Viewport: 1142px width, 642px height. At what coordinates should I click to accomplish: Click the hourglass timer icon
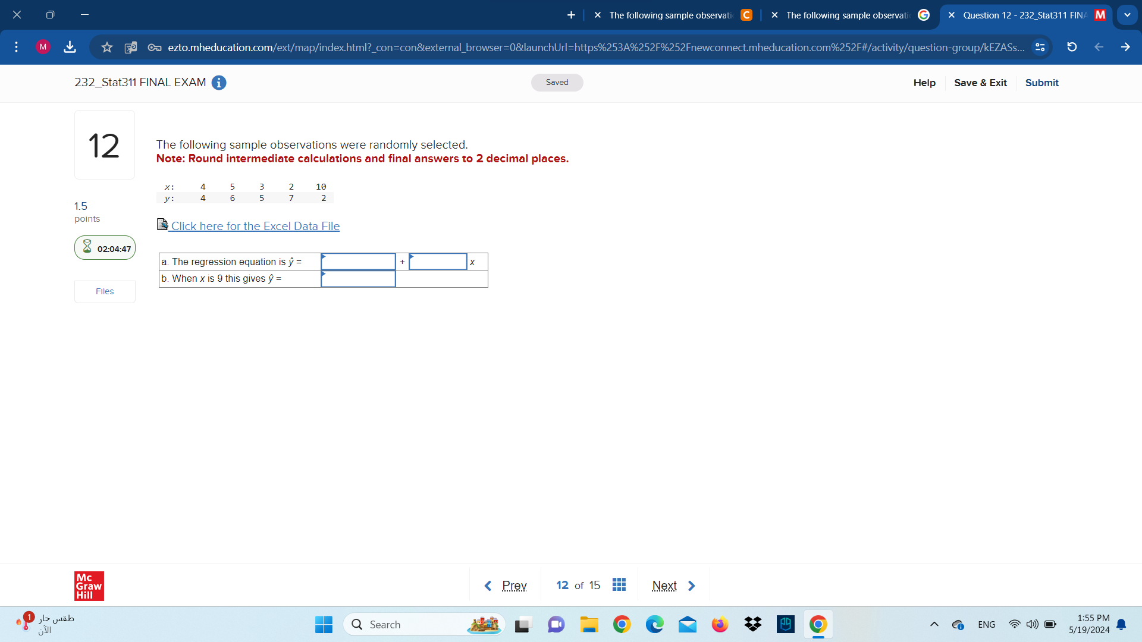[x=87, y=246]
